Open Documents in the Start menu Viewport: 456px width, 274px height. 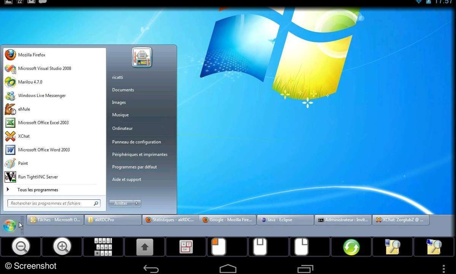(x=123, y=90)
